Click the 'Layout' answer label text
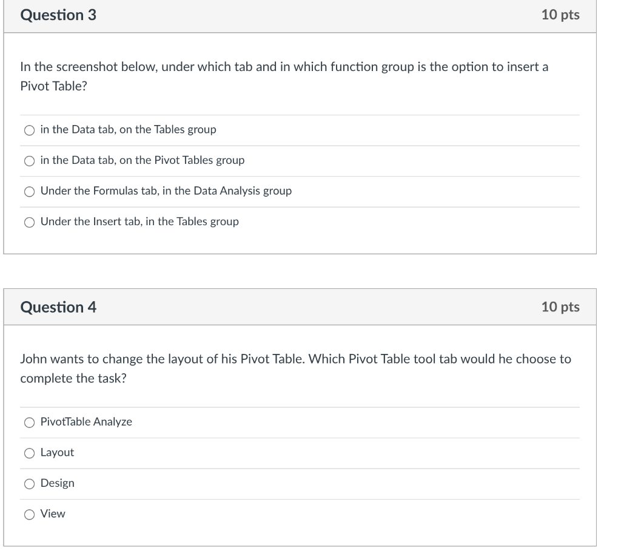Image resolution: width=621 pixels, height=553 pixels. tap(57, 453)
